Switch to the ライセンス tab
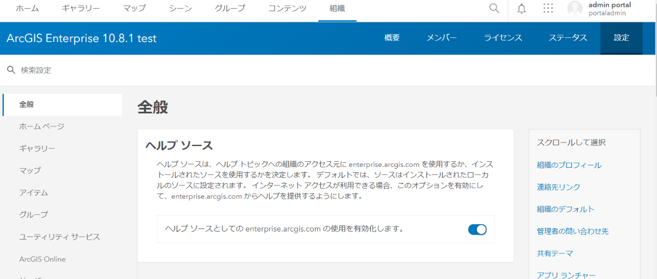657x279 pixels. pyautogui.click(x=503, y=38)
